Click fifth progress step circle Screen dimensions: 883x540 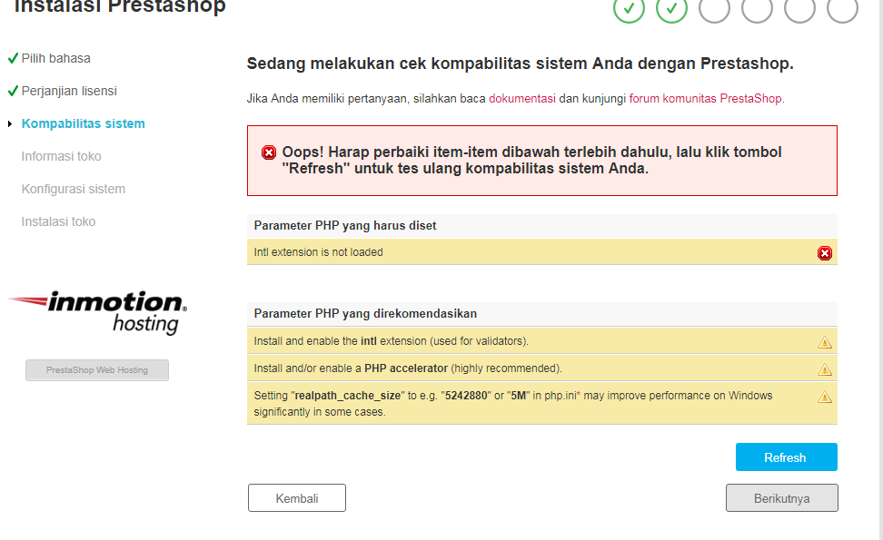[799, 8]
